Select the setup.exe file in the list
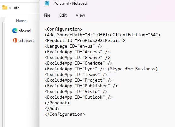Screen dimensions: 175x127 coord(26,41)
